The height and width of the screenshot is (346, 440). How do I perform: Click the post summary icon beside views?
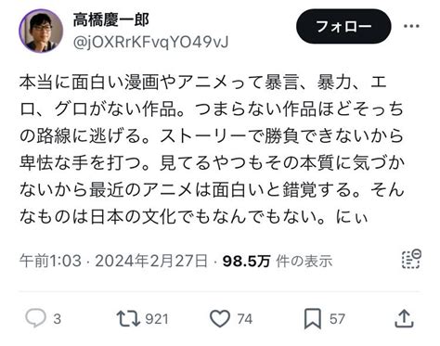[411, 260]
